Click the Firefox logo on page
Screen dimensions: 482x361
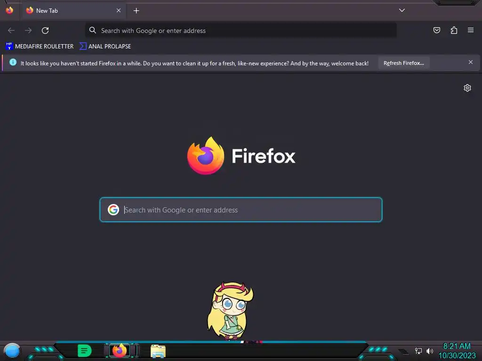coord(206,156)
